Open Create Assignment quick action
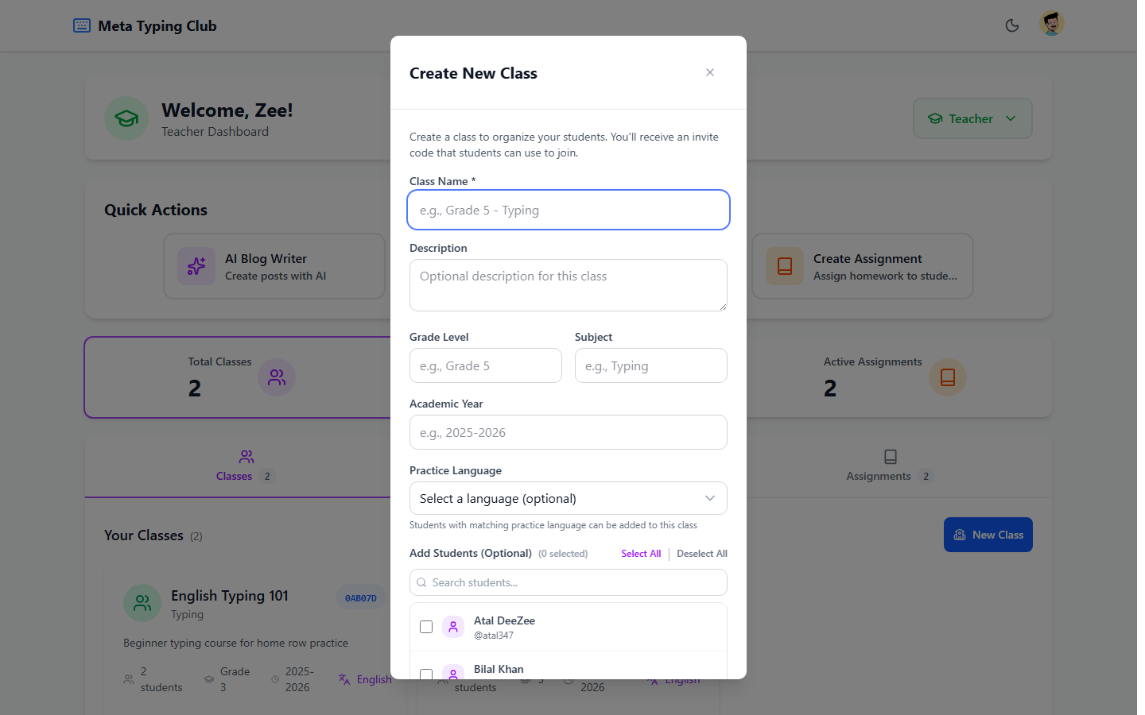 pyautogui.click(x=863, y=266)
